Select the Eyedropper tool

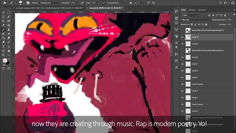click(3, 25)
